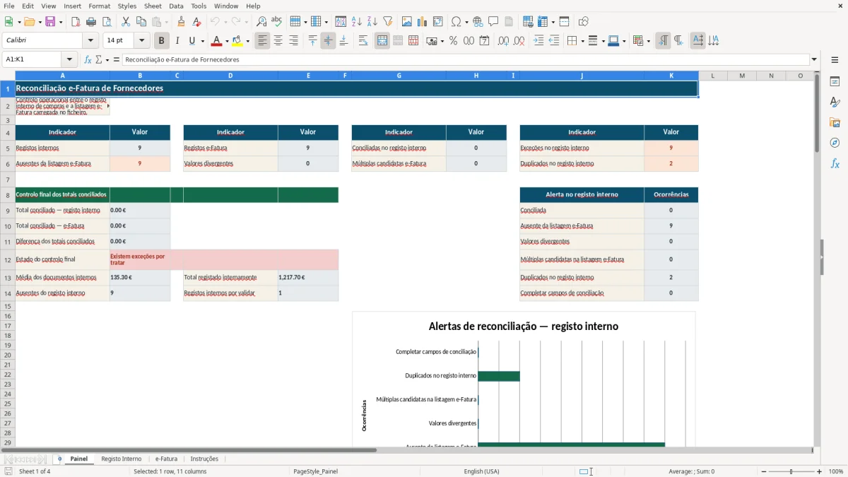This screenshot has width=848, height=477.
Task: Expand the formula bar
Action: tap(814, 59)
